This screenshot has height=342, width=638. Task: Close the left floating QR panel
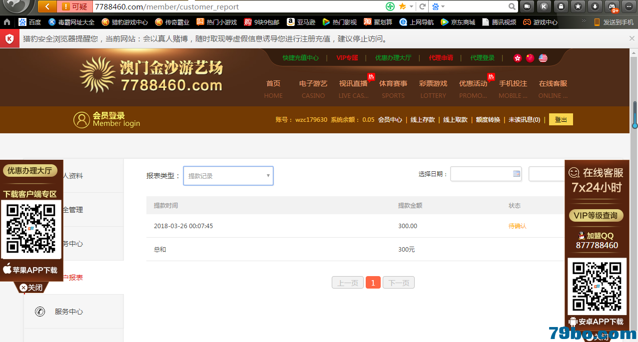tap(31, 288)
